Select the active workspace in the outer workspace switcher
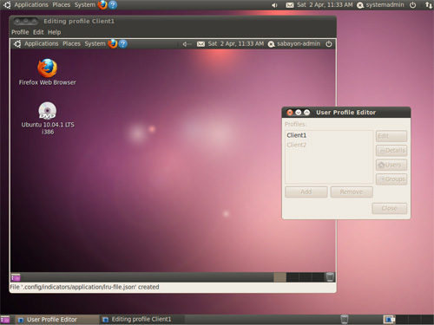The width and height of the screenshot is (434, 325). (x=390, y=319)
